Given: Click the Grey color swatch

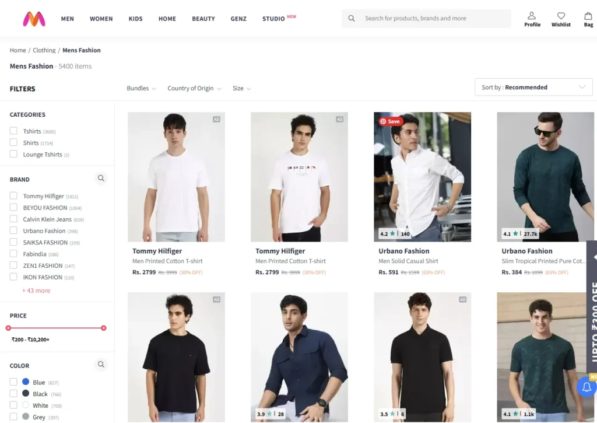Looking at the screenshot, I should (x=26, y=417).
